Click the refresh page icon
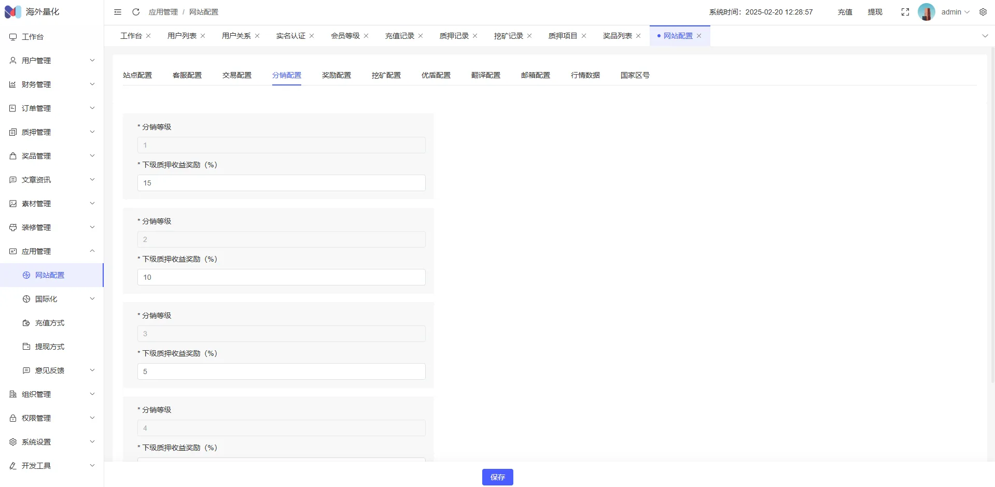Viewport: 995px width, 487px height. click(136, 12)
